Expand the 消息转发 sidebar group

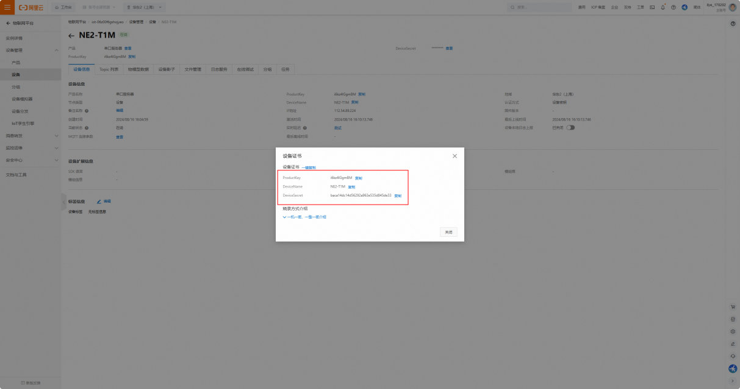(x=57, y=136)
